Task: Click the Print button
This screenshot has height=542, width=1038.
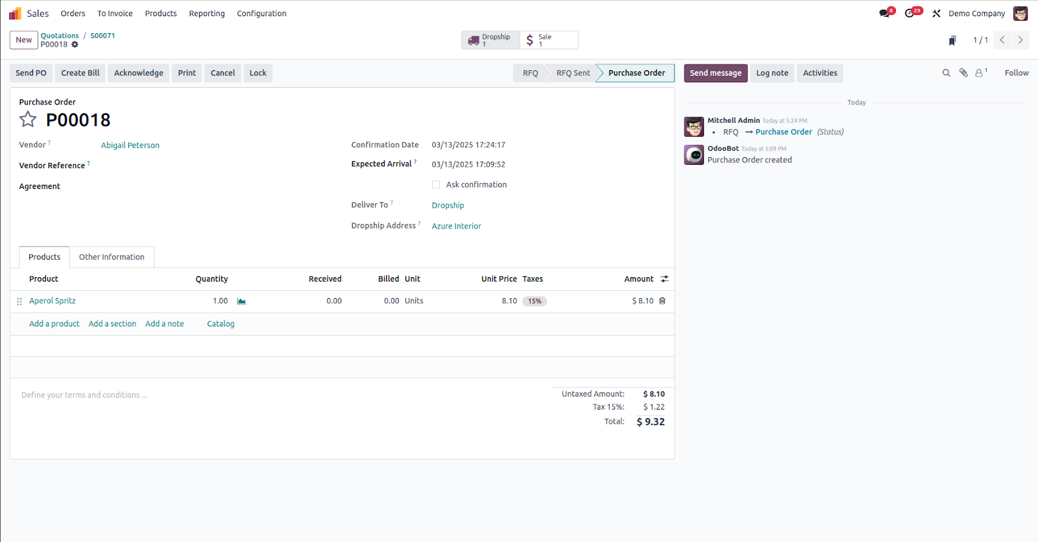Action: pyautogui.click(x=187, y=73)
